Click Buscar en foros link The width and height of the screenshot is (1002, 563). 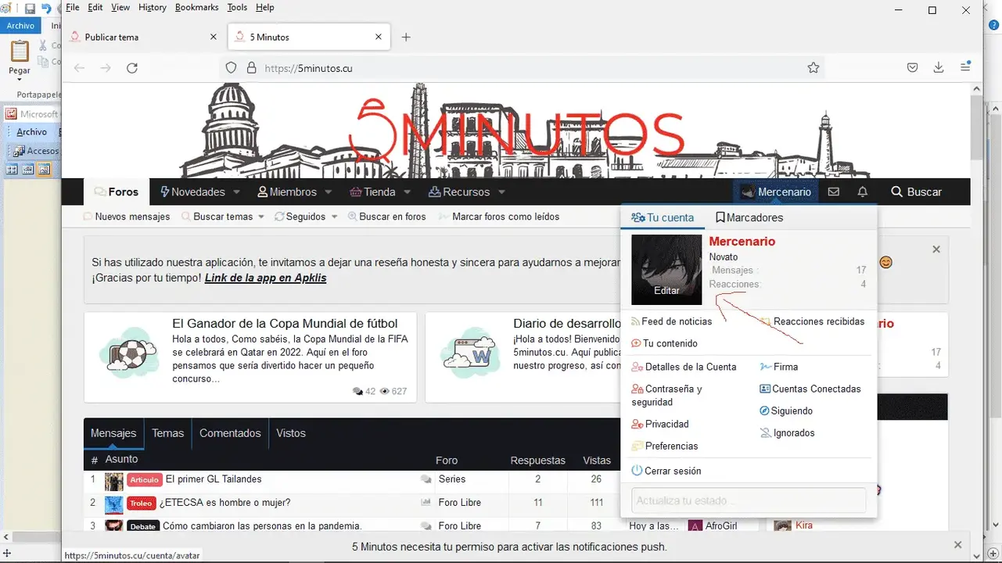coord(387,217)
